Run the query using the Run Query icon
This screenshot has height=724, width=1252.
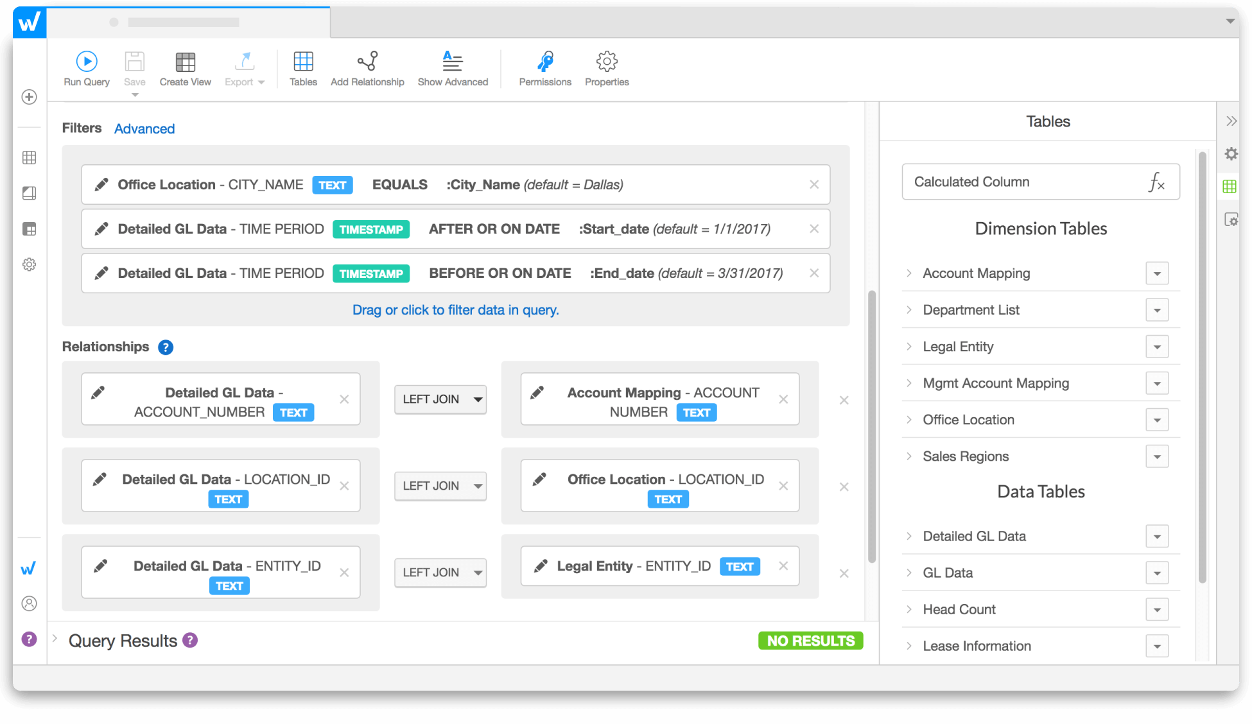click(x=86, y=62)
